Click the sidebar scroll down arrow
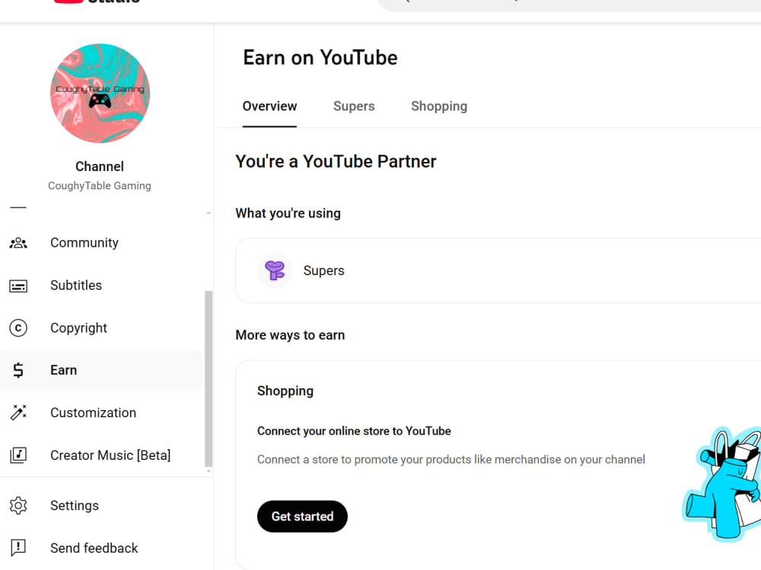 (x=209, y=471)
